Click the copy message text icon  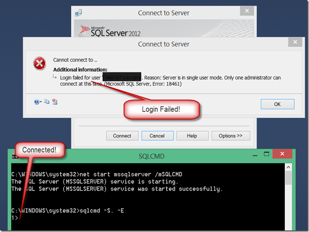coord(47,102)
